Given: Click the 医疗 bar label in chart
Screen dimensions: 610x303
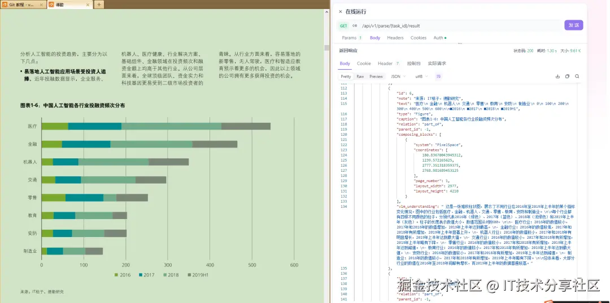Looking at the screenshot, I should [32, 127].
